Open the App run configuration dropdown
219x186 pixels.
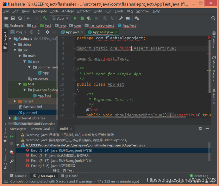60,18
